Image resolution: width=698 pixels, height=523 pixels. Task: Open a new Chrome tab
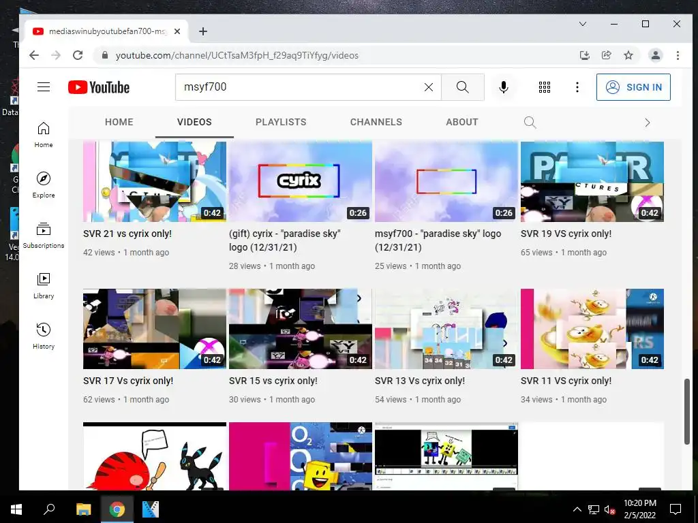(x=203, y=31)
